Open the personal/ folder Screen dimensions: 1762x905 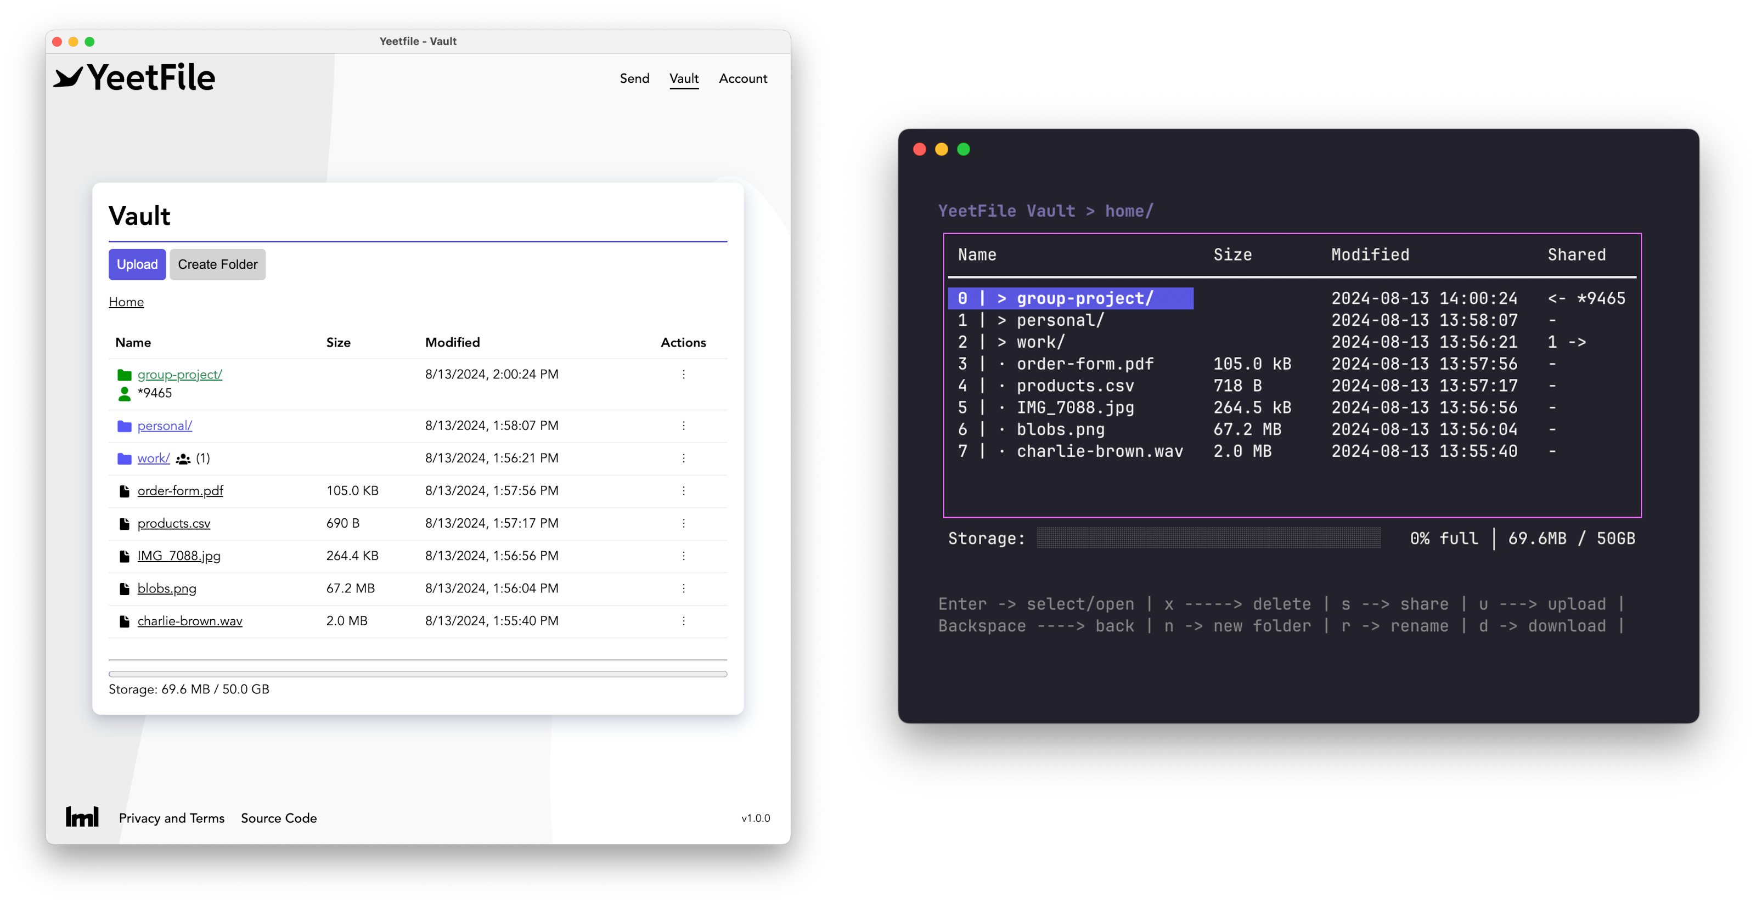164,426
